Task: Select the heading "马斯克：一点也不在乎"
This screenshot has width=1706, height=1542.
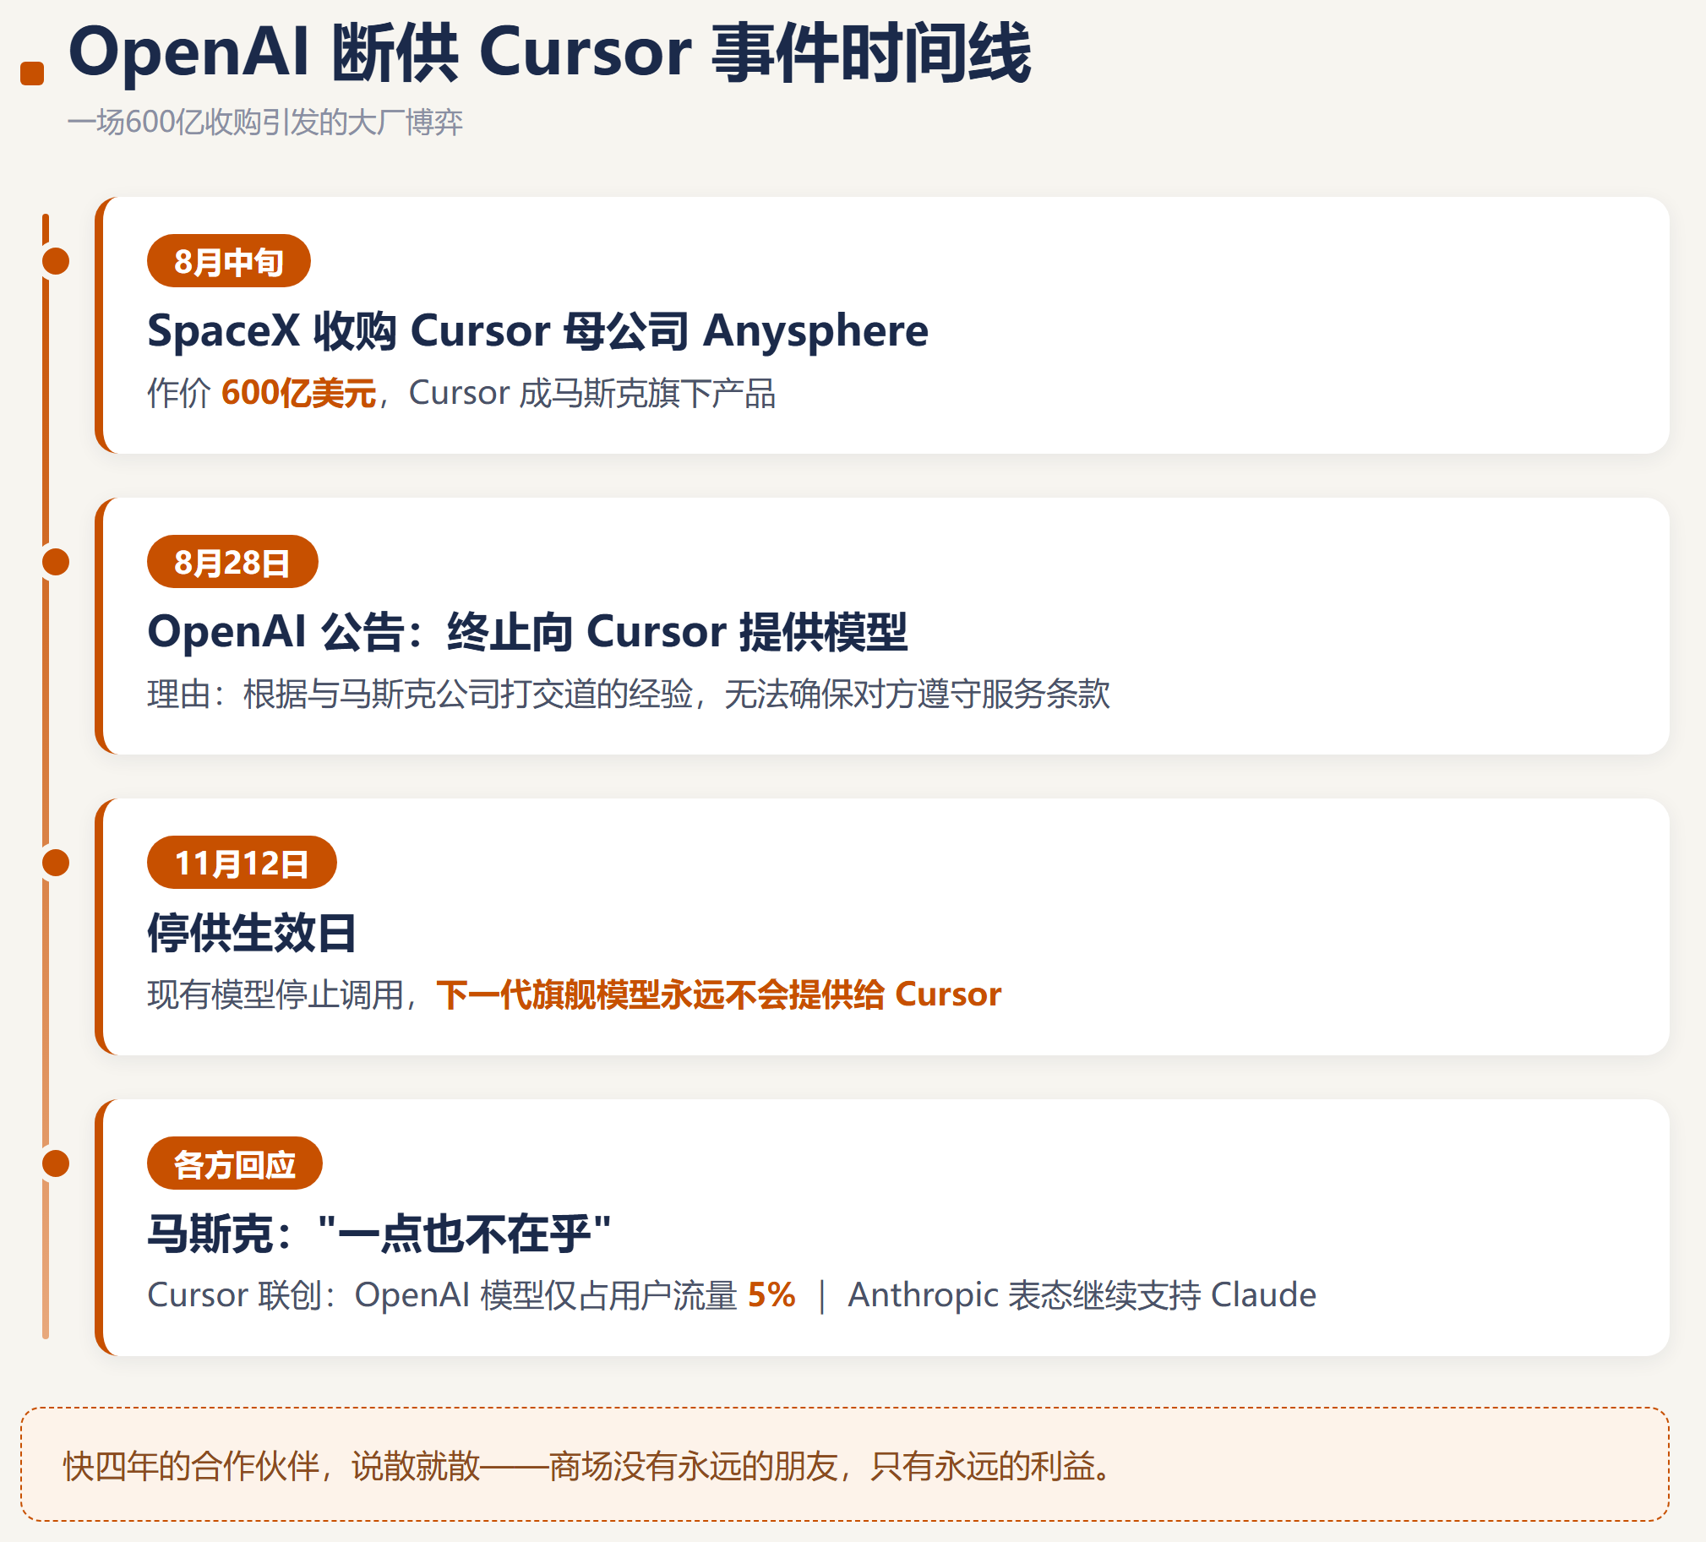Action: (x=380, y=1233)
